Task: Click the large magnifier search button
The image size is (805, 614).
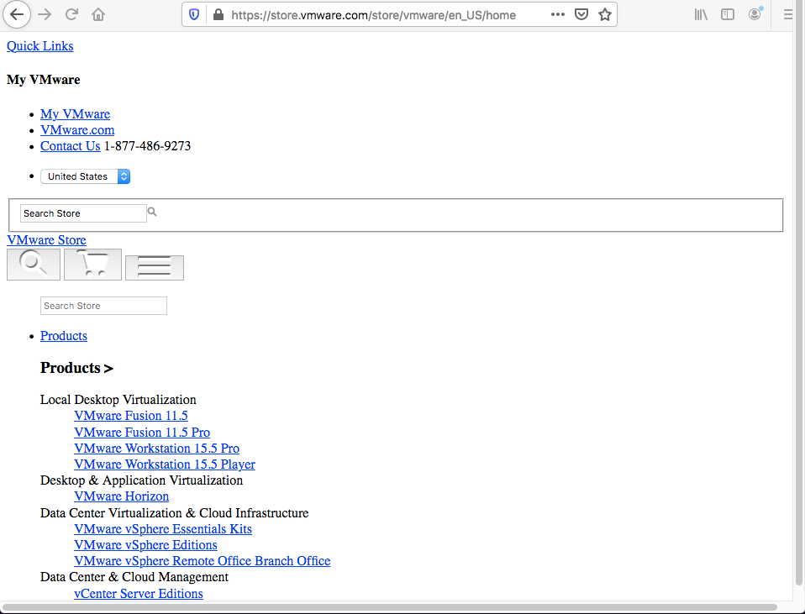Action: tap(34, 265)
